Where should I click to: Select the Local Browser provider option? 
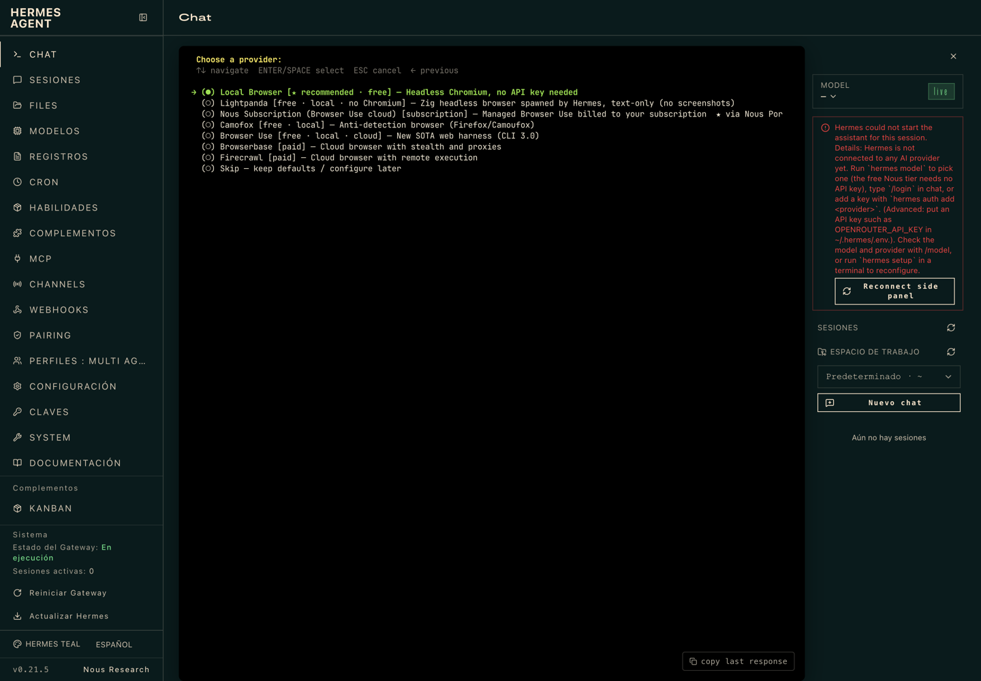(390, 93)
